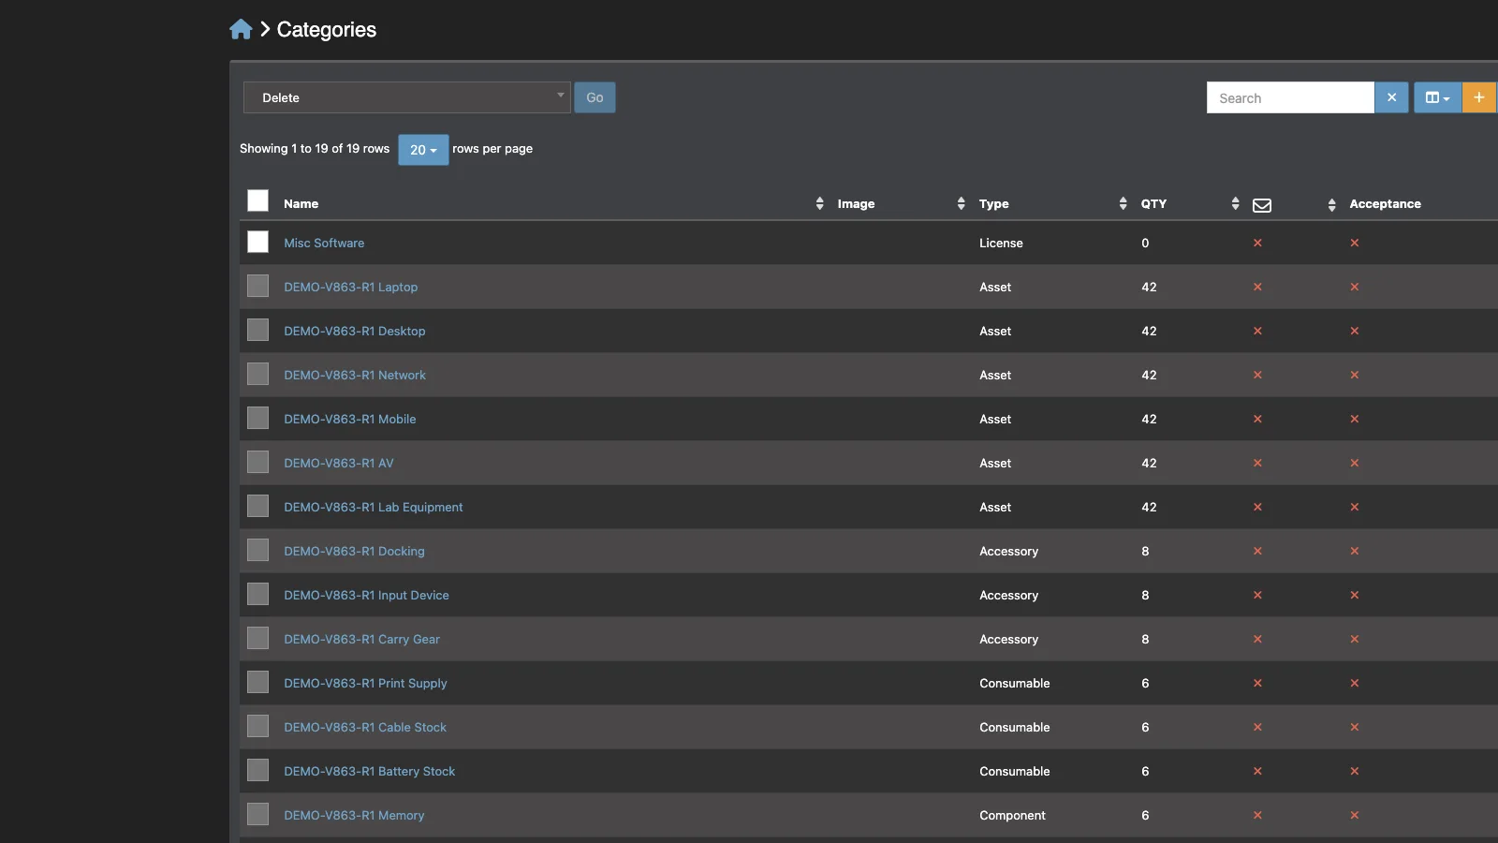
Task: Click the License type cell
Action: [1001, 243]
